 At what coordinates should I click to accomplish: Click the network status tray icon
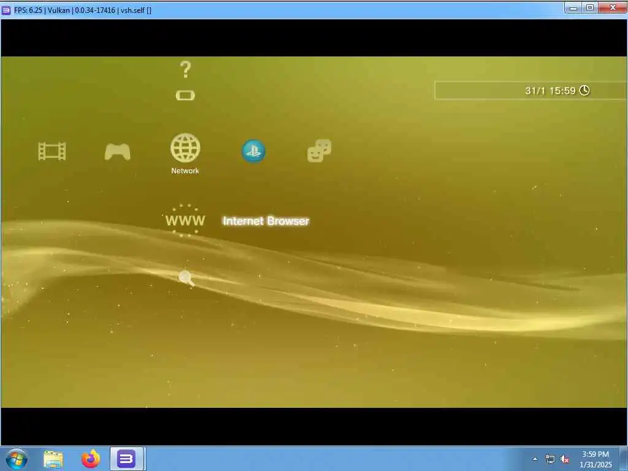[550, 459]
